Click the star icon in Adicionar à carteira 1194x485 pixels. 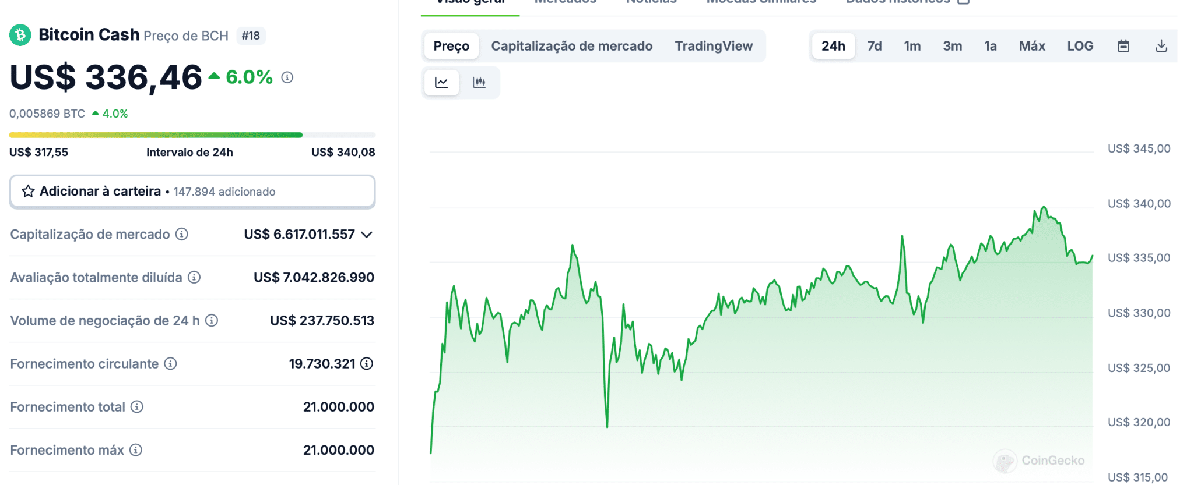coord(28,191)
